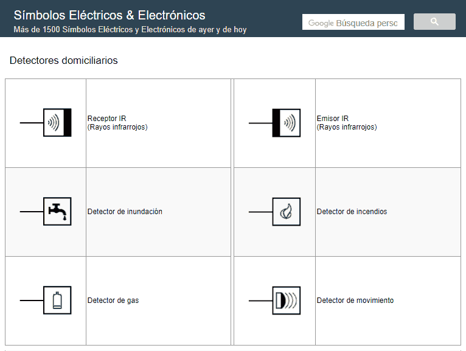Open Símbolos Eléctricos & Electrónicos site title
The image size is (466, 351).
click(110, 15)
